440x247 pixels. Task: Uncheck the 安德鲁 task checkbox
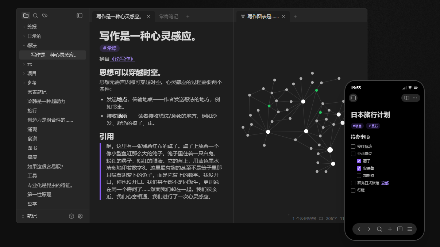[x=359, y=168]
